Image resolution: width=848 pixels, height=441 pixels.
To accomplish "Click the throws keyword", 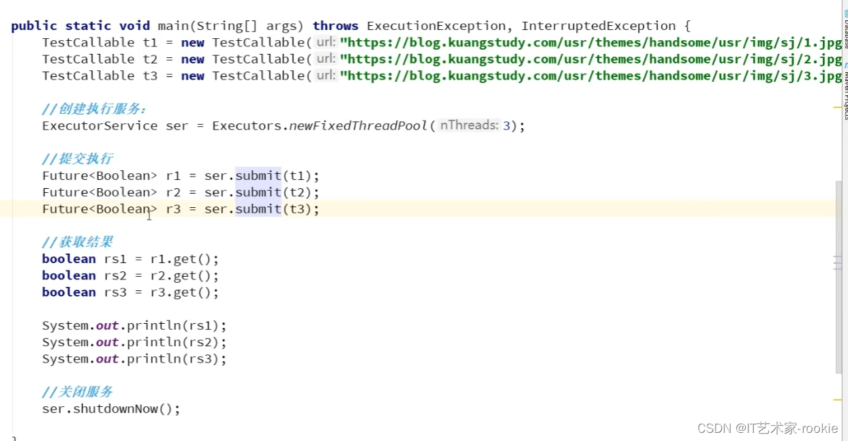I will point(335,26).
